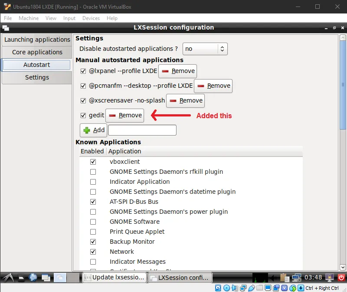347x292 pixels.
Task: Launch the file manager from the panel
Action: [x=21, y=278]
